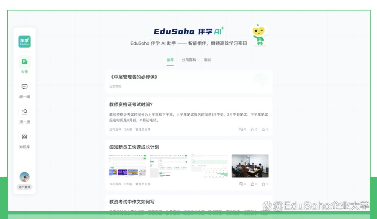
Task: Click the 教师资格证考试时间 summary paragraph
Action: [189, 117]
